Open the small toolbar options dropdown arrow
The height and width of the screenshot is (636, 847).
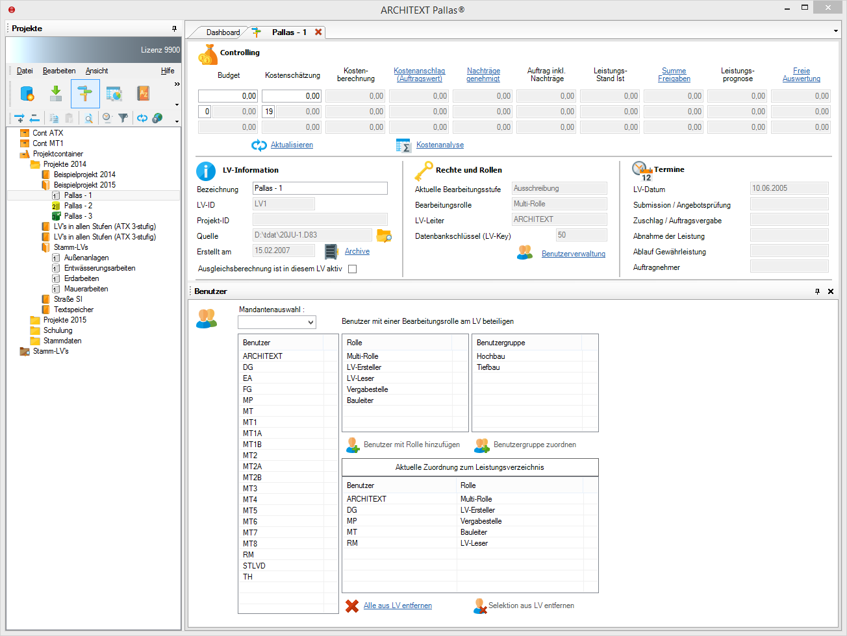click(x=177, y=121)
